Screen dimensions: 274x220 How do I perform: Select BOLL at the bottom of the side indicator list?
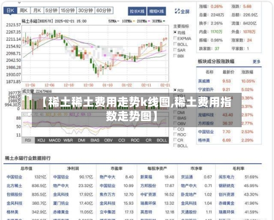[180, 146]
